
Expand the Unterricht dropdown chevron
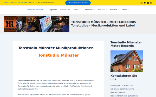click(94, 10)
